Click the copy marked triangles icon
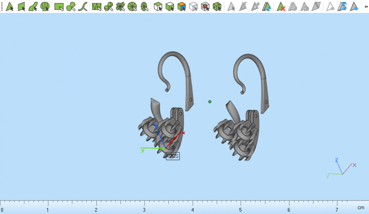This screenshot has width=369, height=214. pos(304,6)
